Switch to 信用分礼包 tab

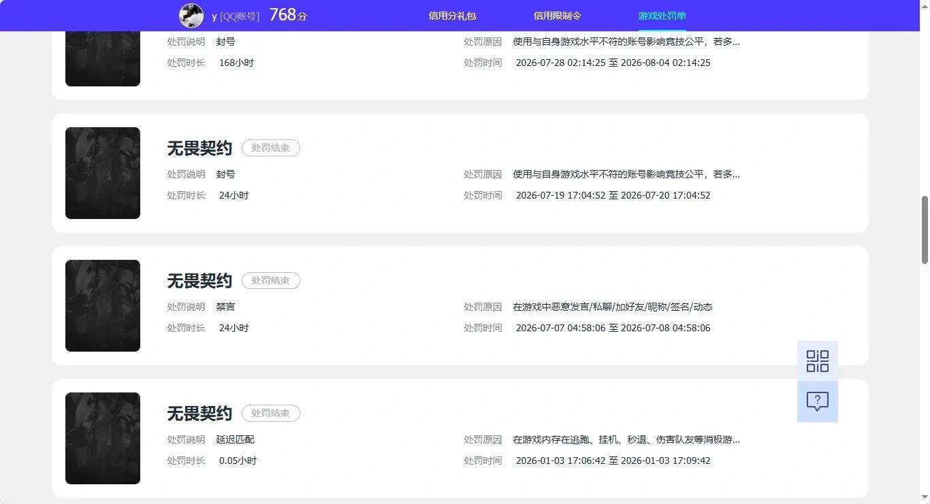click(452, 16)
